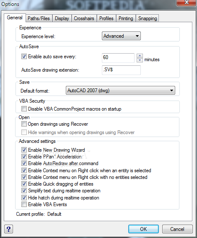Switch to the Display tab
197x238 pixels.
(62, 18)
